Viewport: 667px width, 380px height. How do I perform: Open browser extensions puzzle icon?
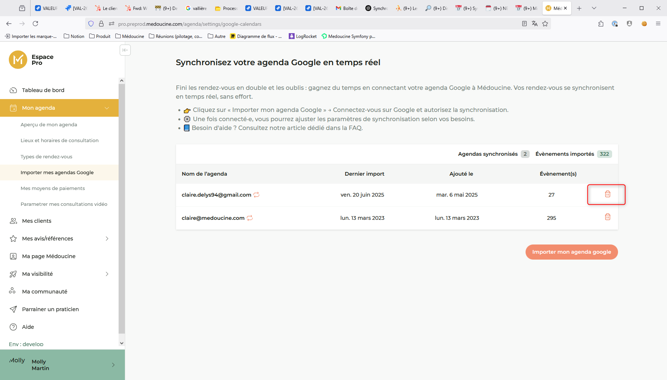coord(601,24)
